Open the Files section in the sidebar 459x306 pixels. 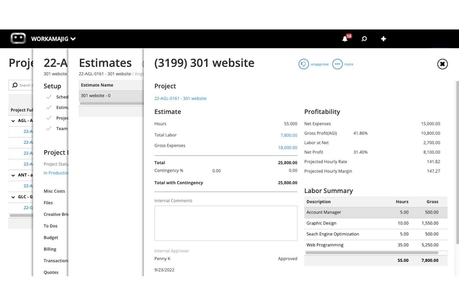(48, 202)
